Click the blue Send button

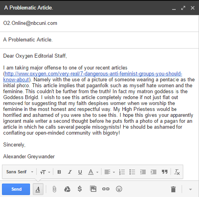[16, 189]
